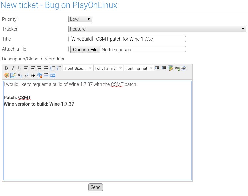
Task: Insert a bulleted list
Action: click(59, 68)
